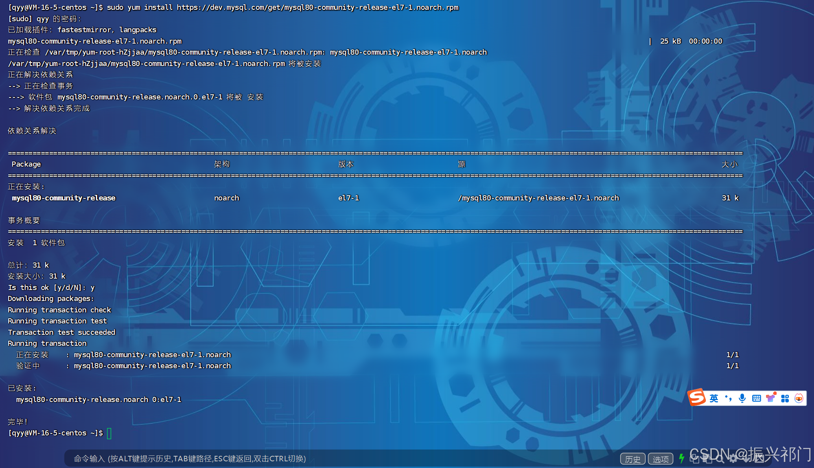Click the '大小' column header

click(x=730, y=164)
